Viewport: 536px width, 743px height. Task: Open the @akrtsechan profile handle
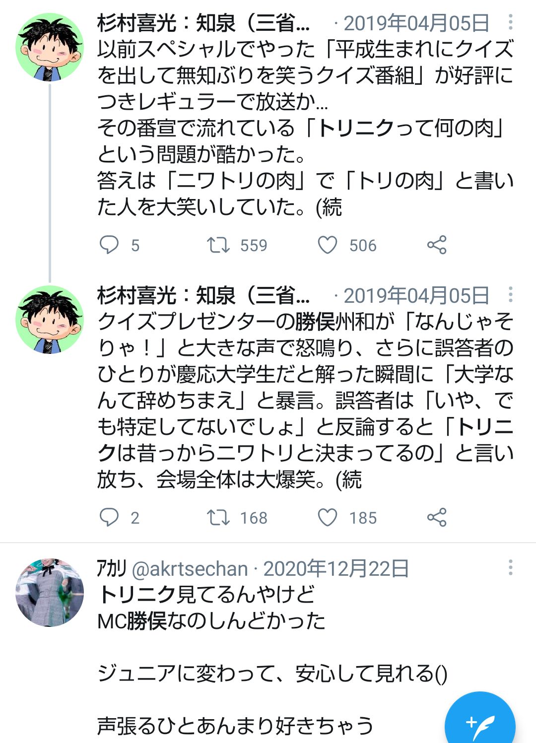190,569
